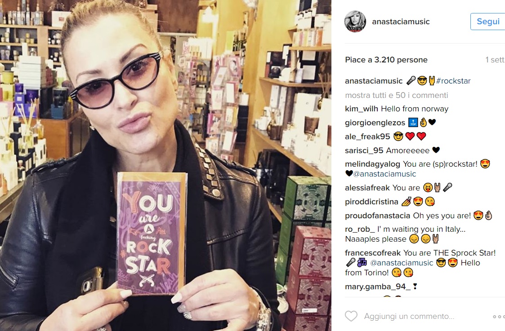This screenshot has height=331, width=505.
Task: Open anastaciamusic username at post header
Action: (401, 22)
